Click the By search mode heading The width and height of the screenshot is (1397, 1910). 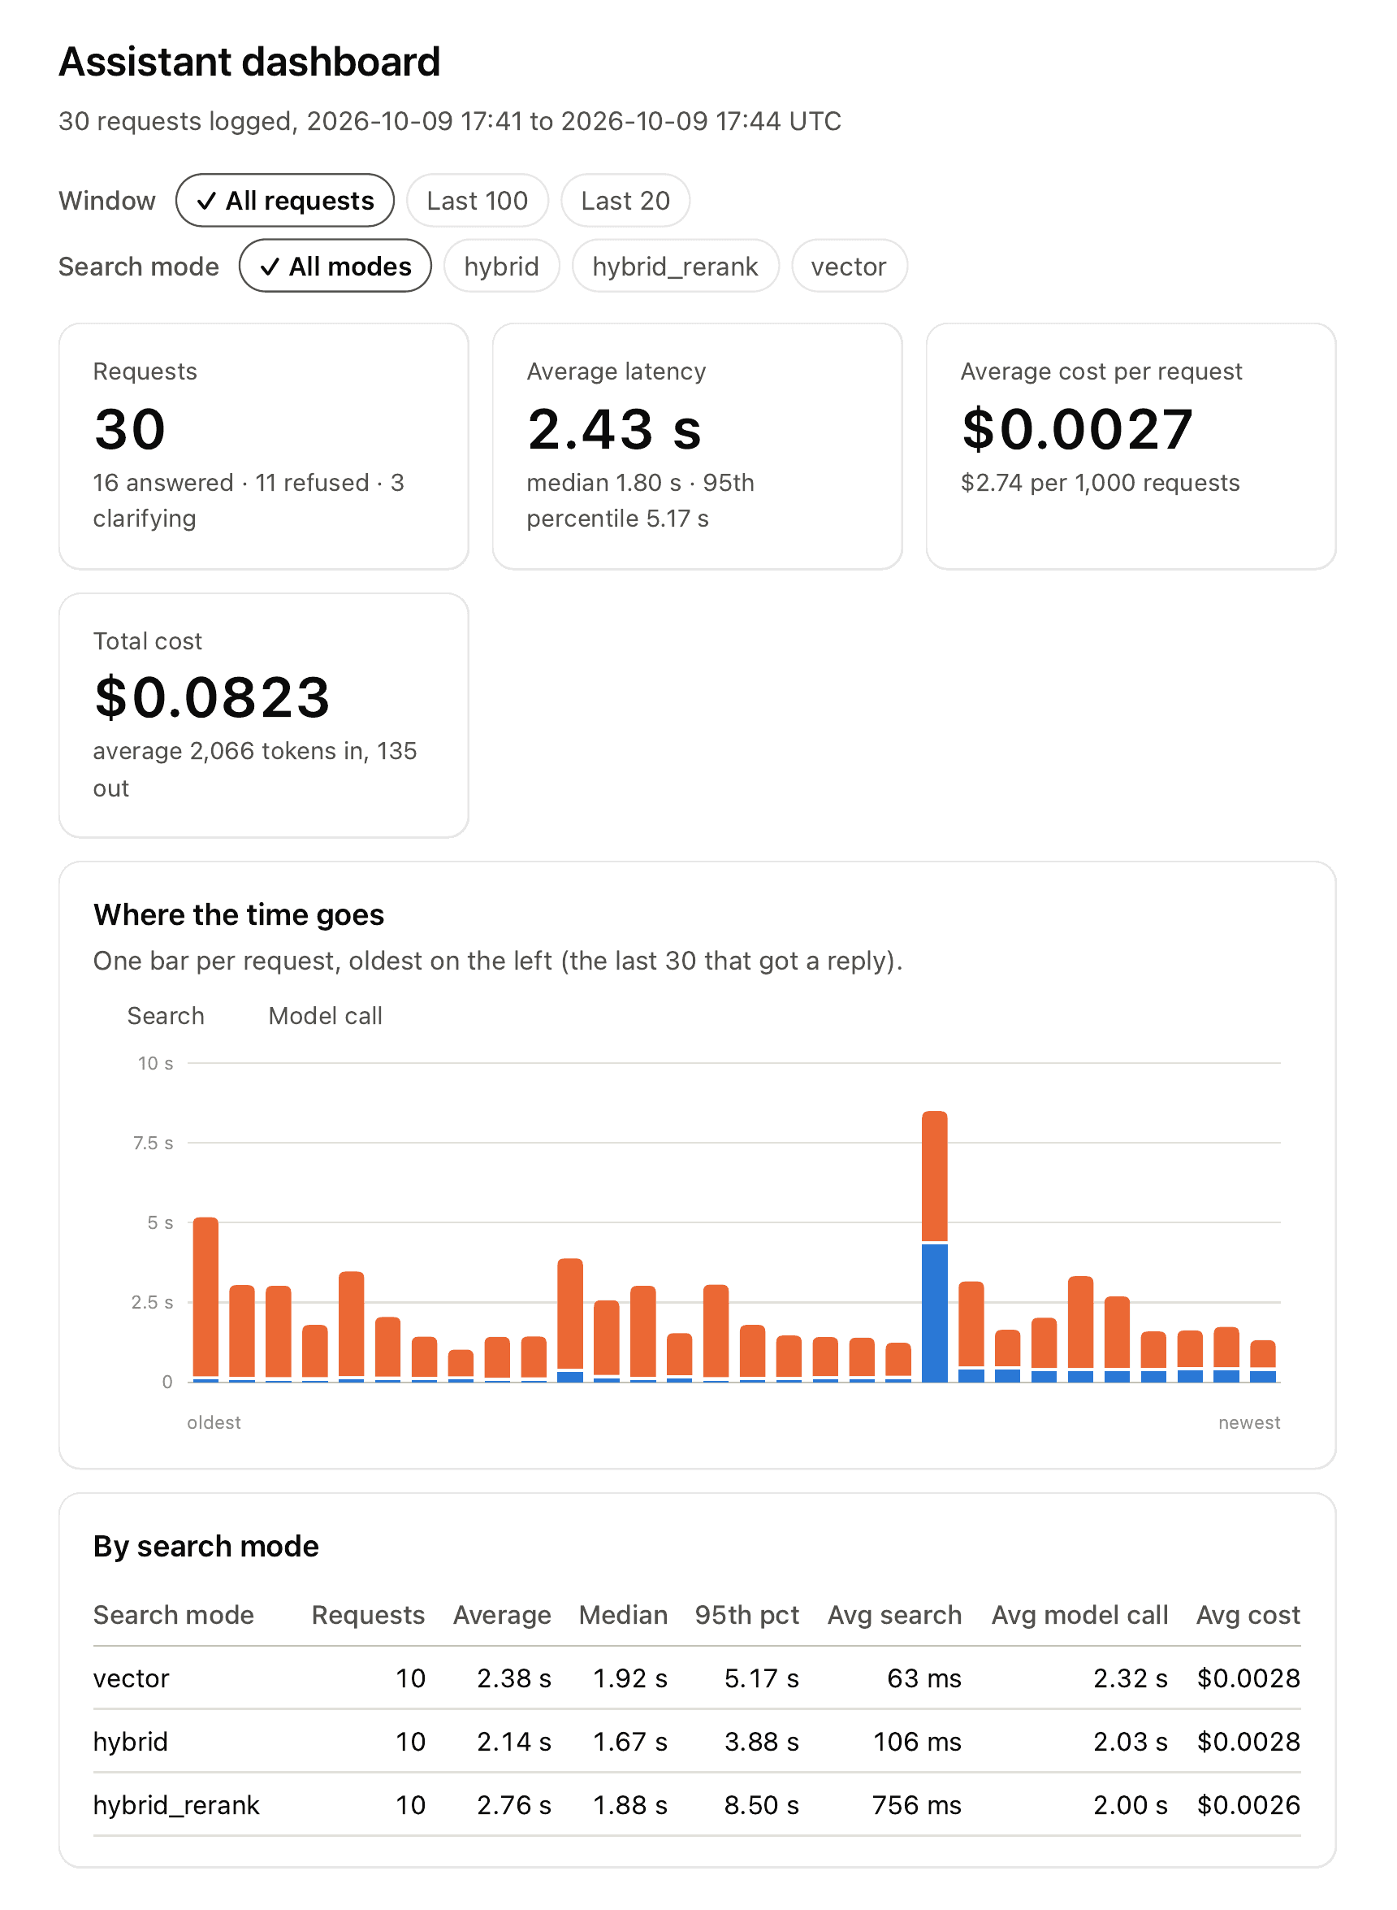206,1546
